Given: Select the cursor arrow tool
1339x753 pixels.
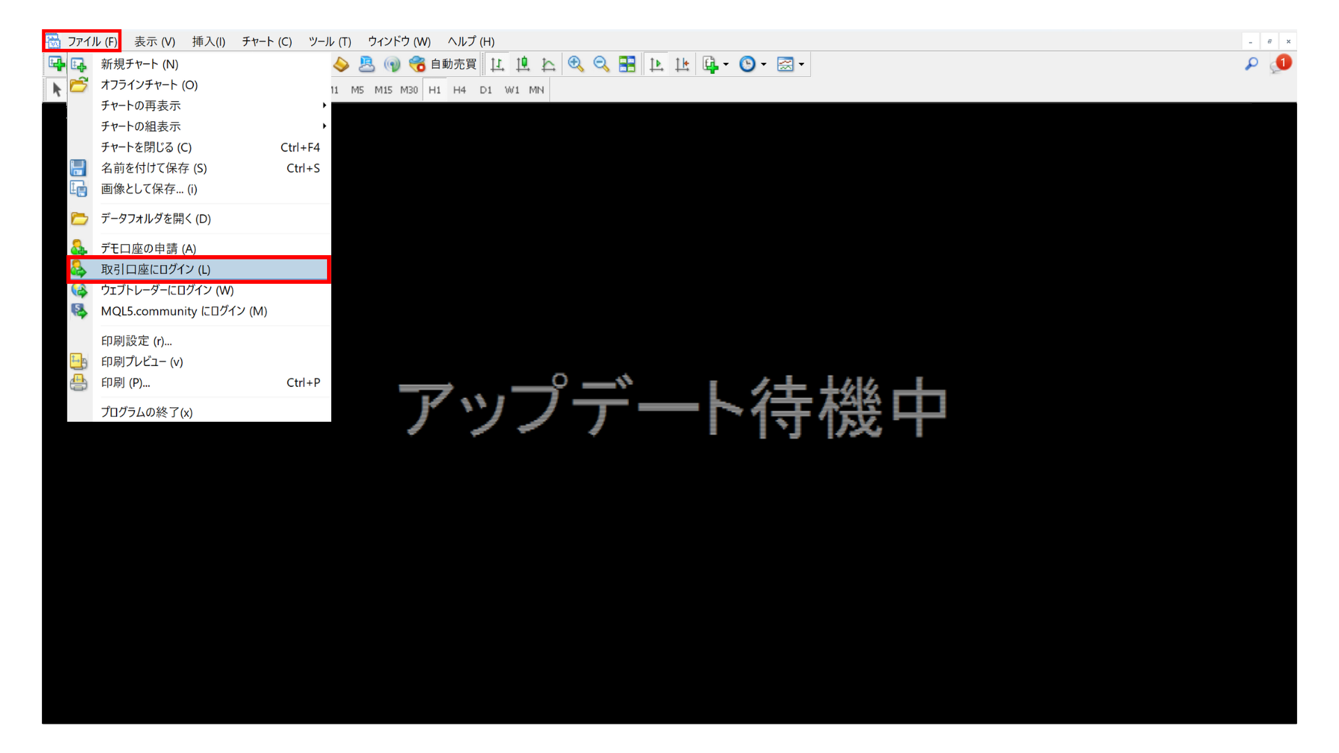Looking at the screenshot, I should tap(55, 89).
